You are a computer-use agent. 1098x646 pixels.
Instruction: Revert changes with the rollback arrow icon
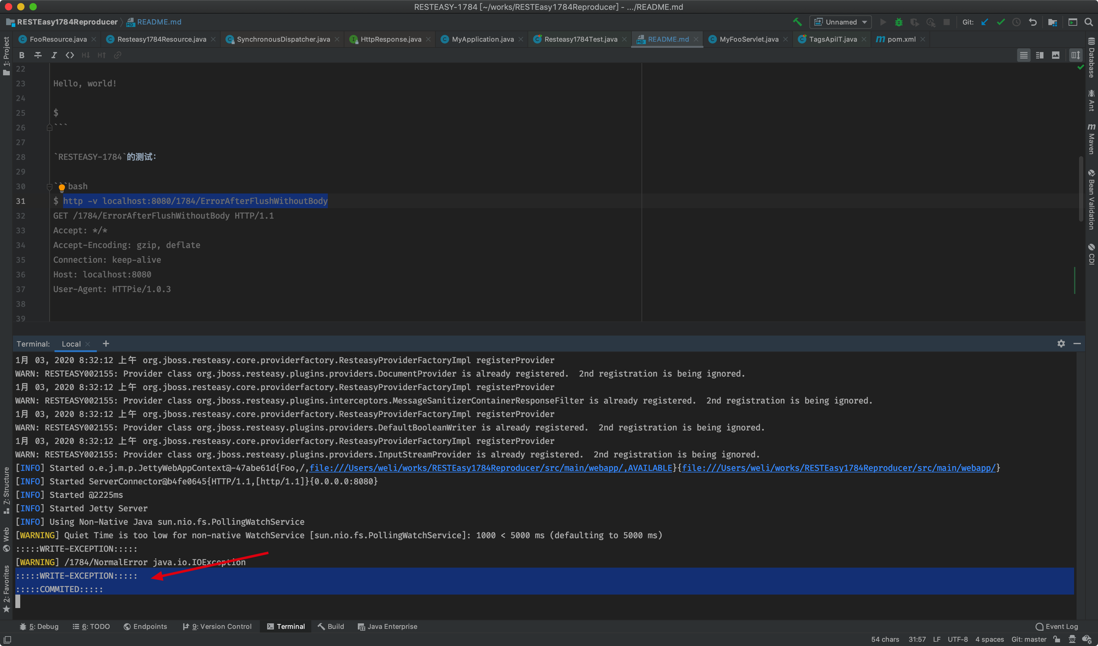click(x=1032, y=22)
